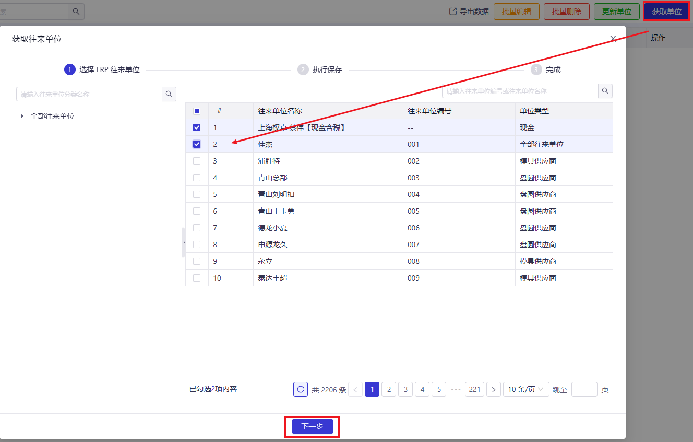Click the 操作 column header in background table
This screenshot has width=693, height=442.
[659, 38]
